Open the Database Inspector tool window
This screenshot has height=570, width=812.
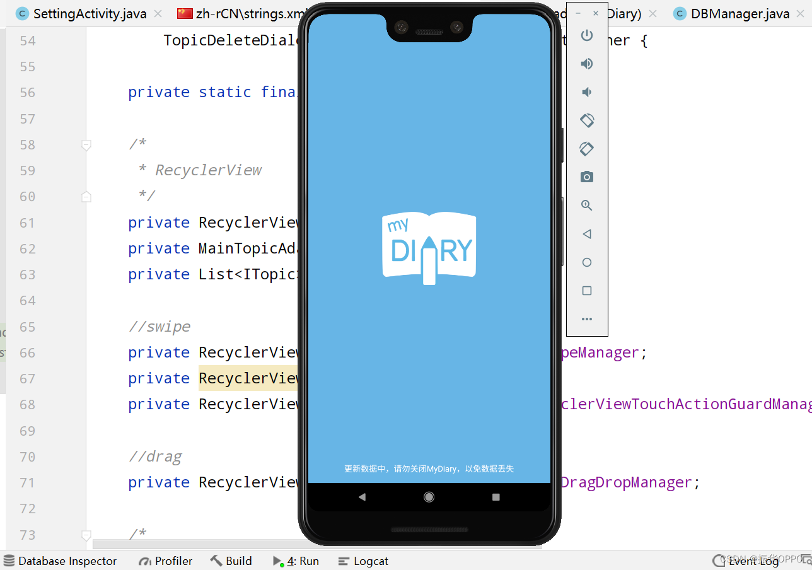pyautogui.click(x=61, y=561)
